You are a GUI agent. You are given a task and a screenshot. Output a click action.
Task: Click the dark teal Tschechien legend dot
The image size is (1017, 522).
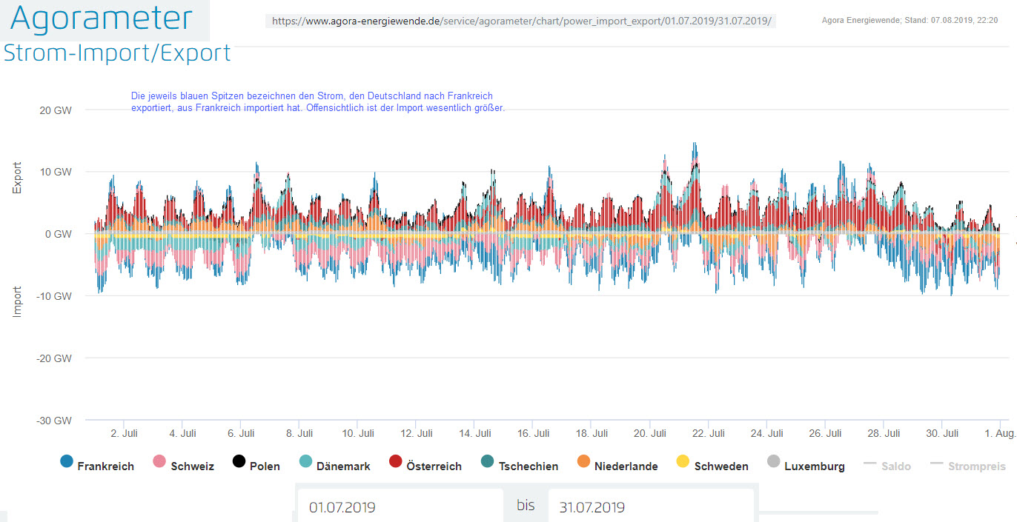click(488, 462)
